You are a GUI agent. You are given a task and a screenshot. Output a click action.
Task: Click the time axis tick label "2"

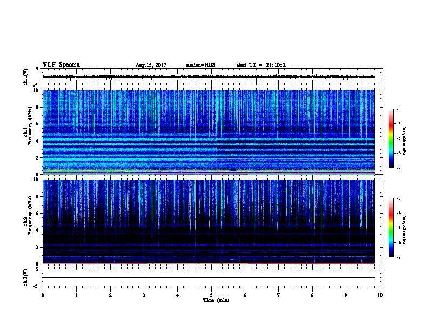[x=110, y=295]
